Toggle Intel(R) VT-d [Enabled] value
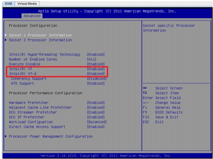Viewport: 213px width, 159px height. [x=96, y=74]
